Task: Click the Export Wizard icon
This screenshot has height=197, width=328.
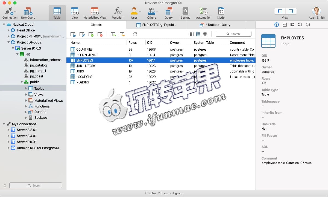Action: [122, 34]
